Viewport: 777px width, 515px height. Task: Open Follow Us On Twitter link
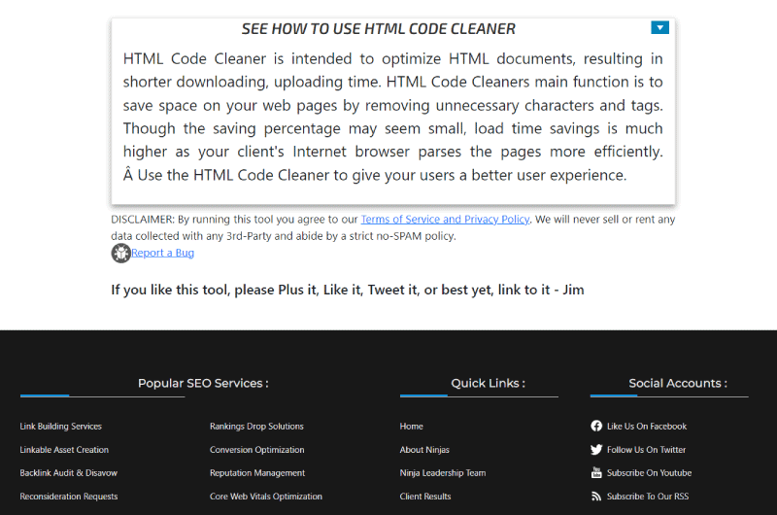[x=646, y=450]
